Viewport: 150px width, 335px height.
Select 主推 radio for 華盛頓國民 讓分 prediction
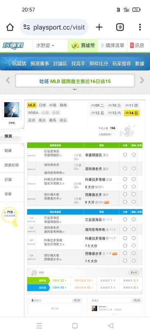pos(125,154)
